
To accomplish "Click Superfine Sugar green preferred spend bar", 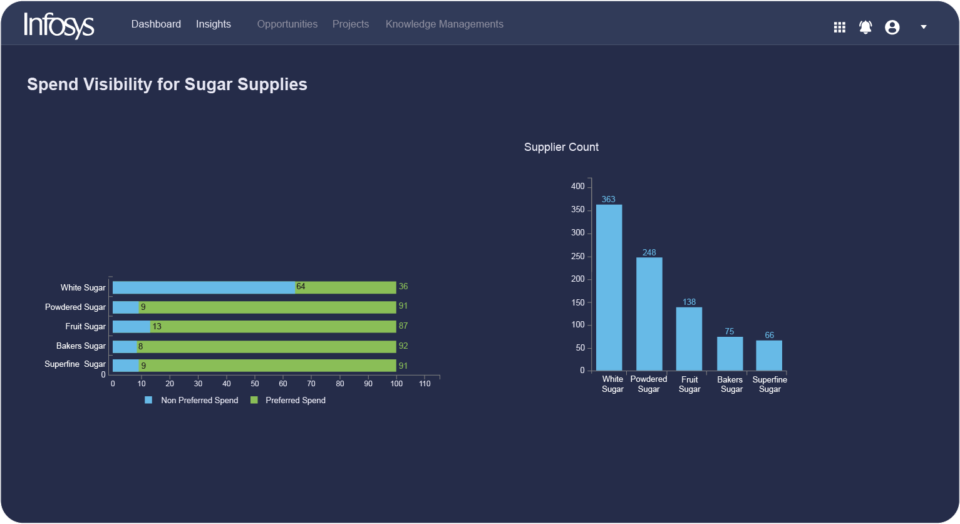I will (x=267, y=366).
